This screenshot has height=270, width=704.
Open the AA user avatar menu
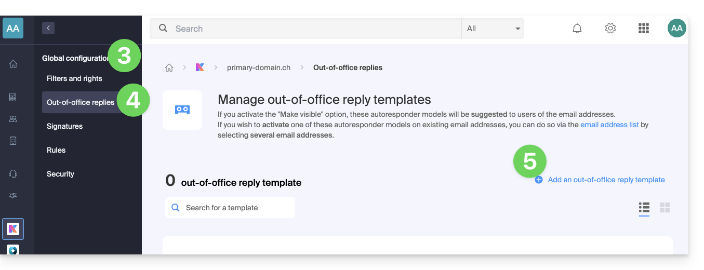(676, 29)
